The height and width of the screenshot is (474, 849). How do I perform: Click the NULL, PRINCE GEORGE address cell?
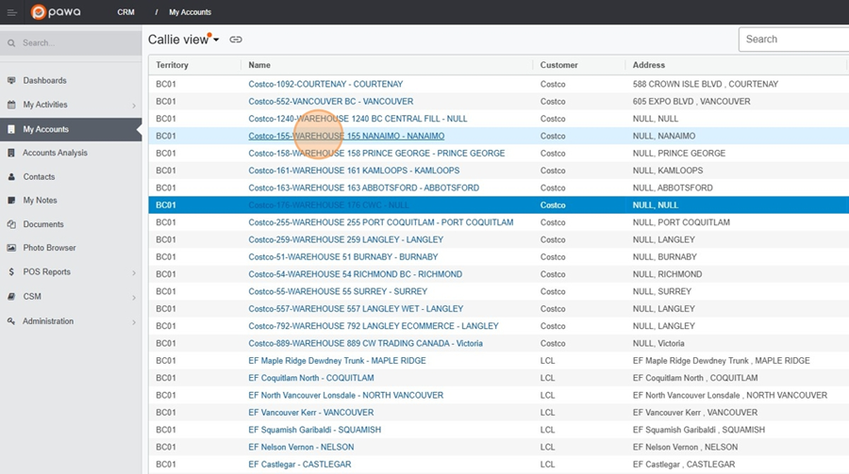(x=679, y=153)
